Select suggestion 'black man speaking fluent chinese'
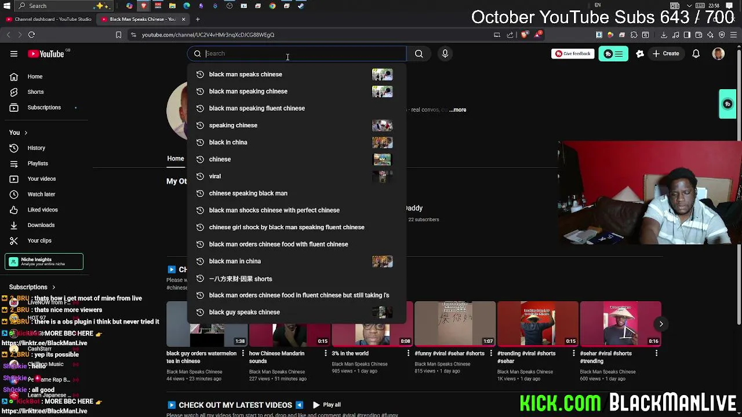This screenshot has height=417, width=742. [x=296, y=108]
